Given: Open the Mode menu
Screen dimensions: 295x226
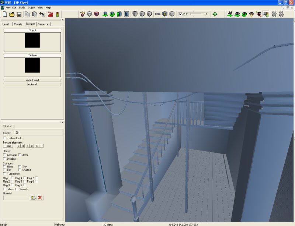Looking at the screenshot, I should pyautogui.click(x=22, y=7).
